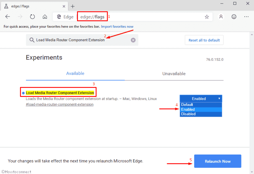Open the Edge settings ellipsis menu
Image resolution: width=254 pixels, height=174 pixels.
click(247, 16)
